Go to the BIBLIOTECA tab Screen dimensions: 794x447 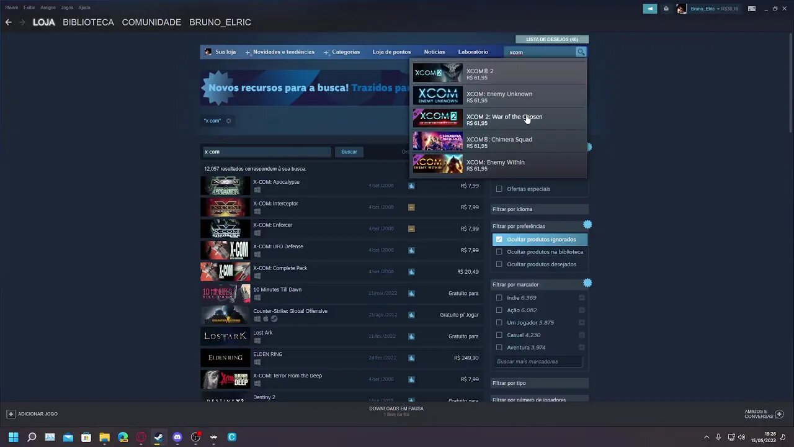(88, 22)
